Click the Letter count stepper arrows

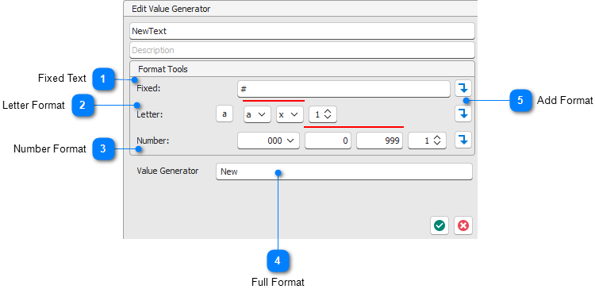(328, 114)
